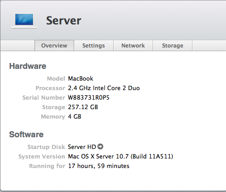Select serial number W883731R0P5
226x192 pixels.
point(89,97)
